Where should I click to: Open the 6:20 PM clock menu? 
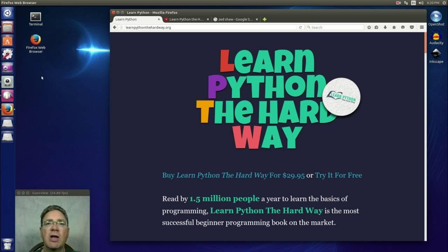433,3
